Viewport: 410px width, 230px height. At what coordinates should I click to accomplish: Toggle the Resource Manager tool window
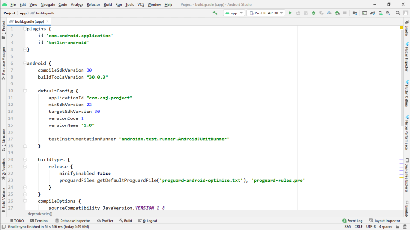3,63
